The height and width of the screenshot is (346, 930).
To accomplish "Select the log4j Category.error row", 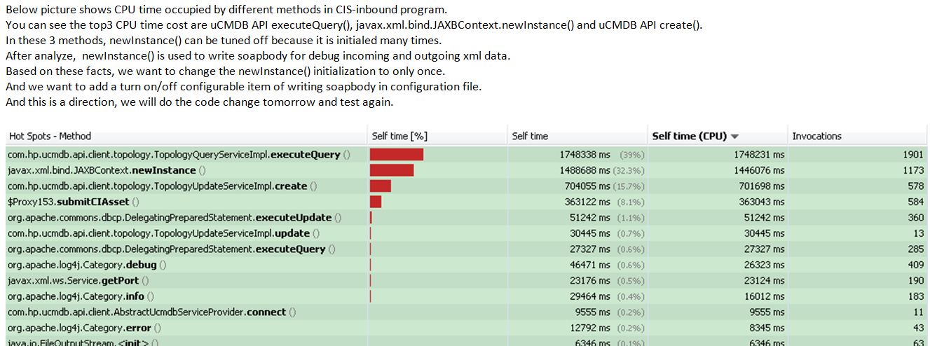I will click(x=84, y=328).
